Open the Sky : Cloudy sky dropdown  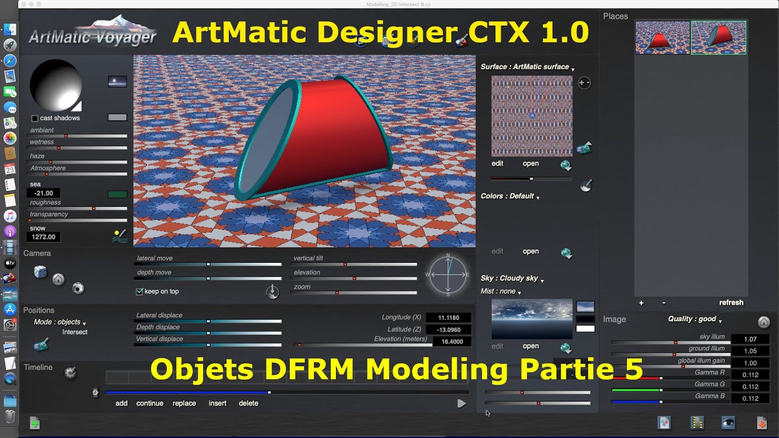point(512,279)
